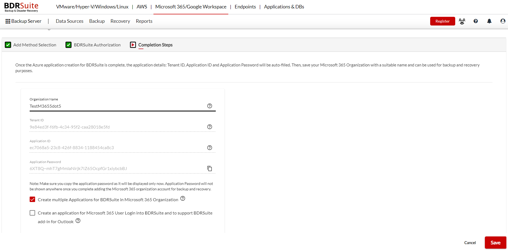
Task: Go to the Add Method Selection step
Action: pos(35,45)
